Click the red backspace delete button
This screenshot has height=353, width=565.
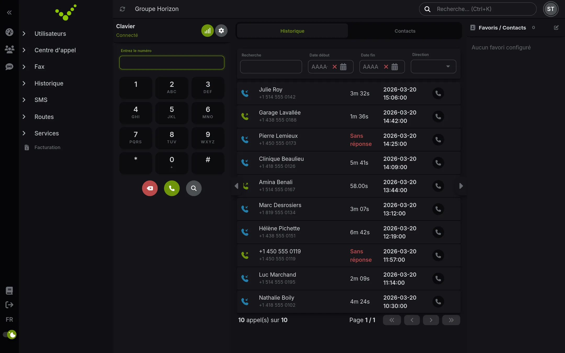point(150,188)
